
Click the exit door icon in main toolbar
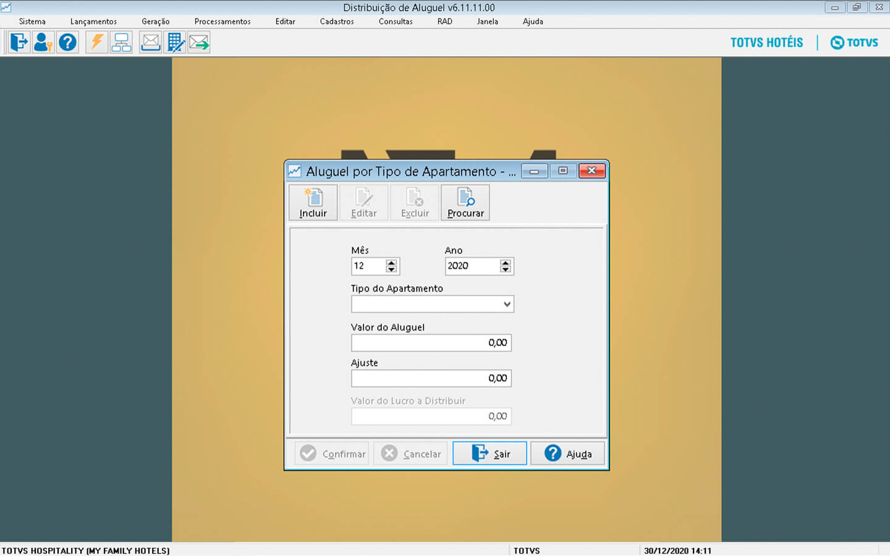click(19, 43)
